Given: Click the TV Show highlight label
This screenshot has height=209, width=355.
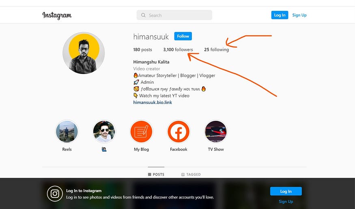Looking at the screenshot, I should pyautogui.click(x=216, y=150).
